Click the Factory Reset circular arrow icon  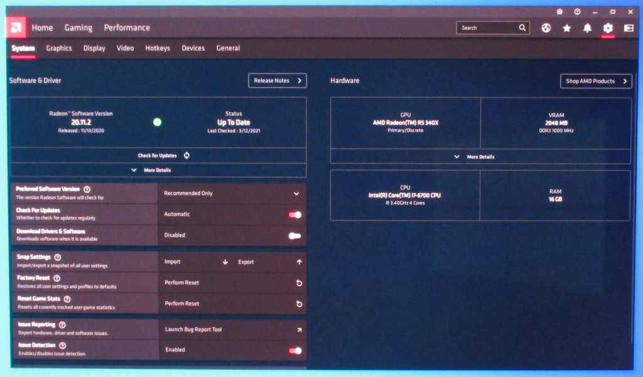(300, 283)
